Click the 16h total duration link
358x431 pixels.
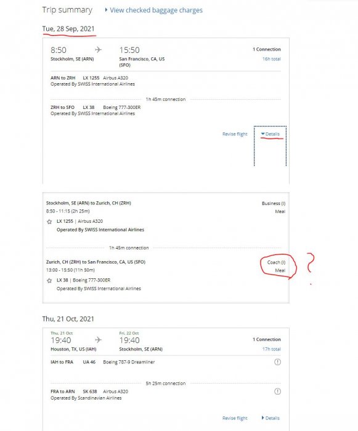tap(271, 59)
